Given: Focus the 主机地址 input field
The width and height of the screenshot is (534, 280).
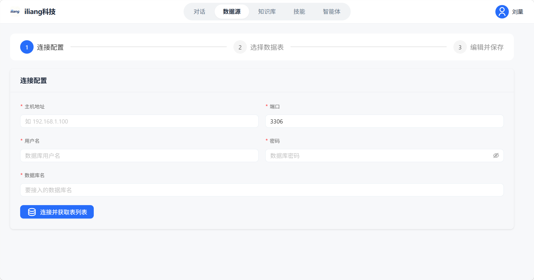Looking at the screenshot, I should coord(139,121).
